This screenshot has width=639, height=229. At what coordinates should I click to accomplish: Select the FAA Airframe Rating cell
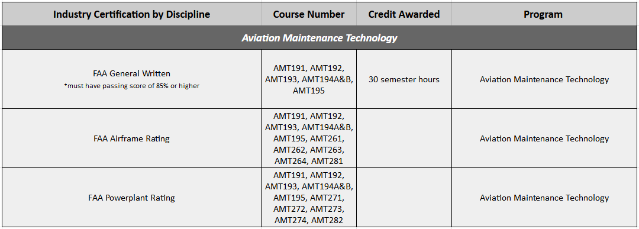pos(131,138)
